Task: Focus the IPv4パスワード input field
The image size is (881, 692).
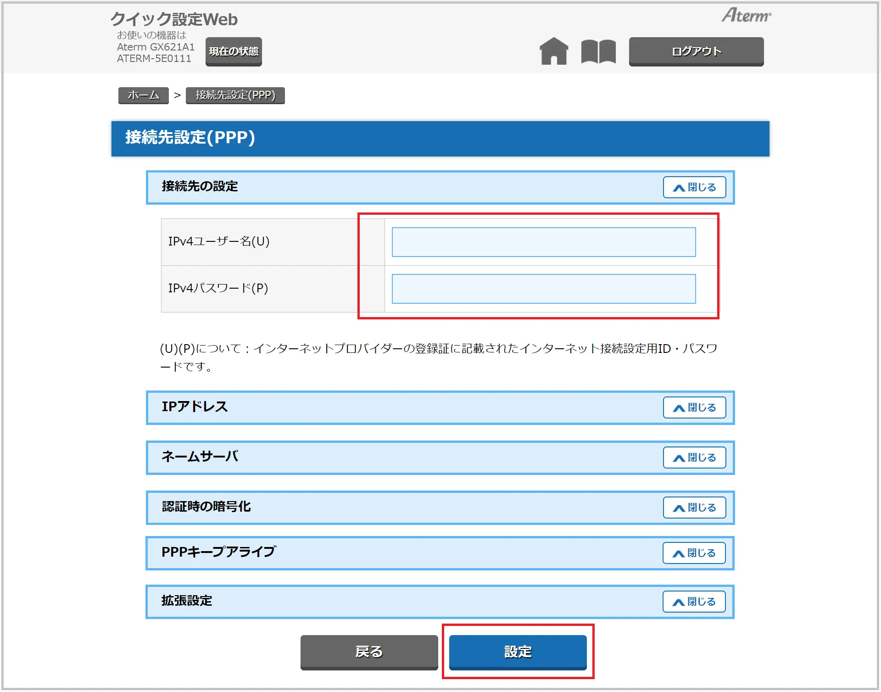Action: point(544,289)
